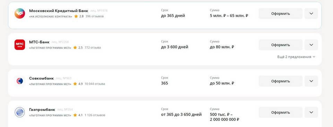Viewport: 333px width, 127px height.
Task: Click Оформить for Совкомбанк
Action: [x=280, y=81]
